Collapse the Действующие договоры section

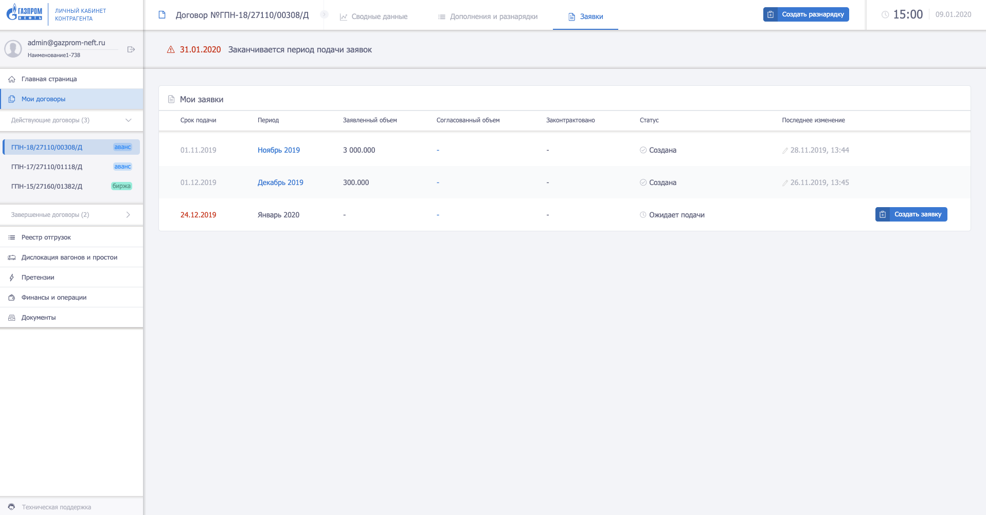click(x=128, y=120)
